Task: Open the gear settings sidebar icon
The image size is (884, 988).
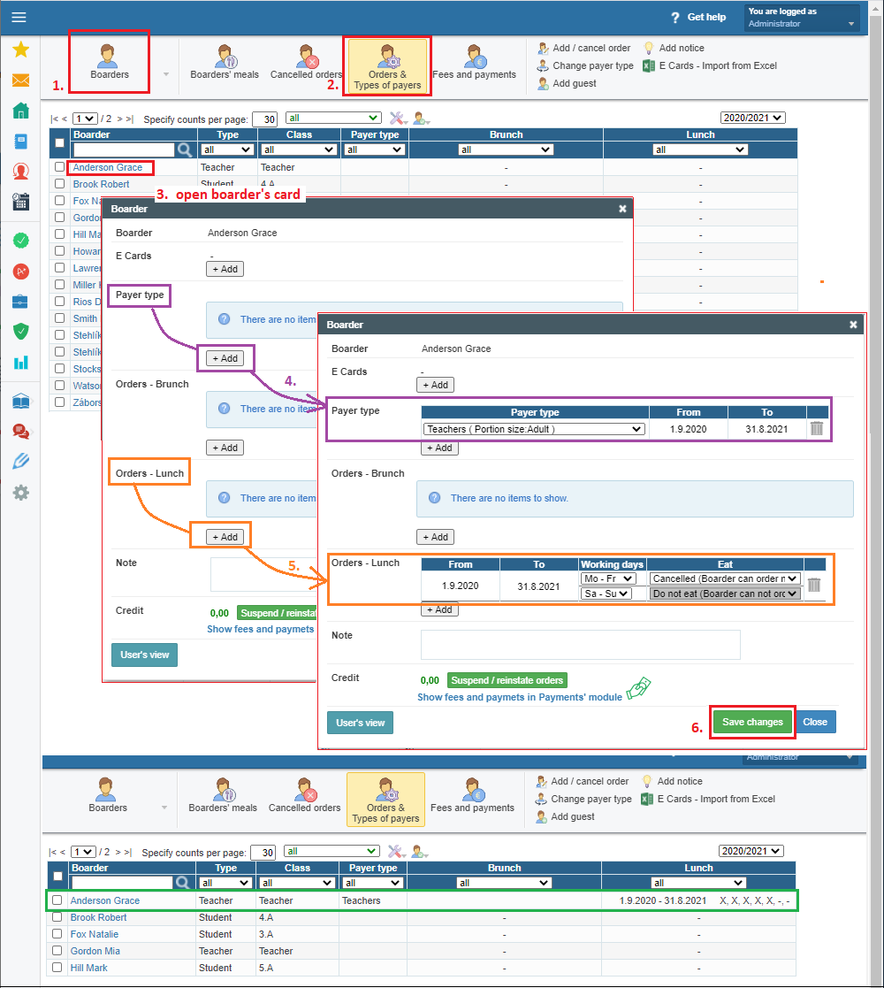Action: tap(21, 492)
